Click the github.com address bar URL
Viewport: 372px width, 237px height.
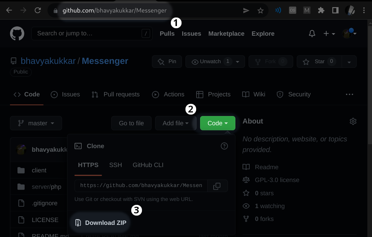(114, 10)
